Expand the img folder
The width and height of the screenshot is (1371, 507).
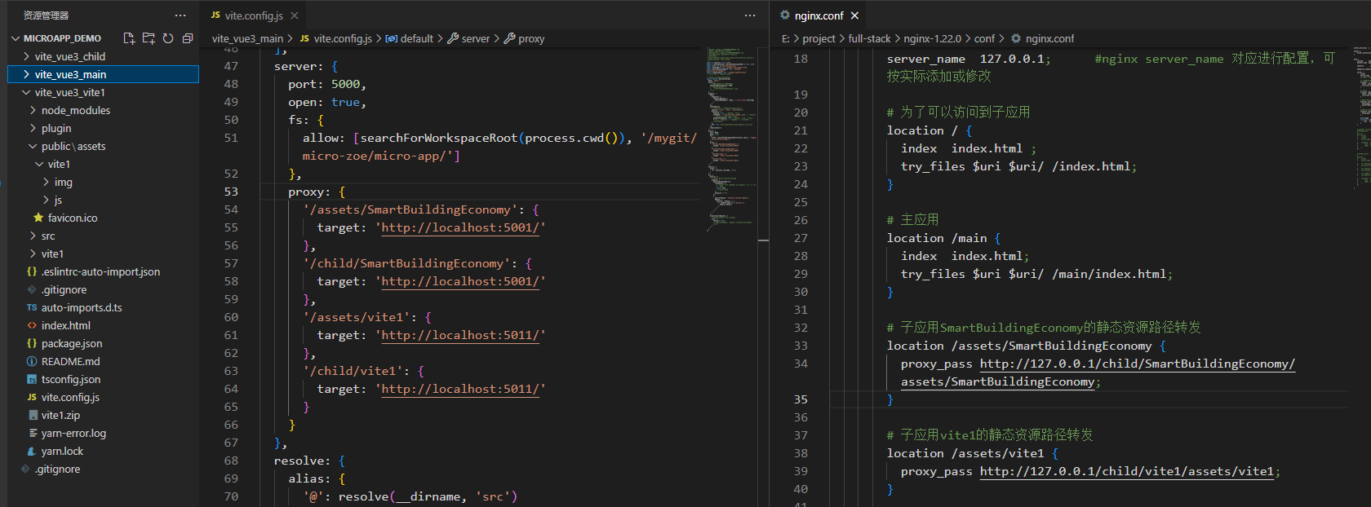point(46,182)
